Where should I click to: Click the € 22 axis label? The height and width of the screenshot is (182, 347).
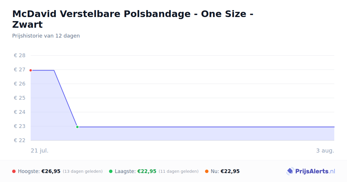20,140
